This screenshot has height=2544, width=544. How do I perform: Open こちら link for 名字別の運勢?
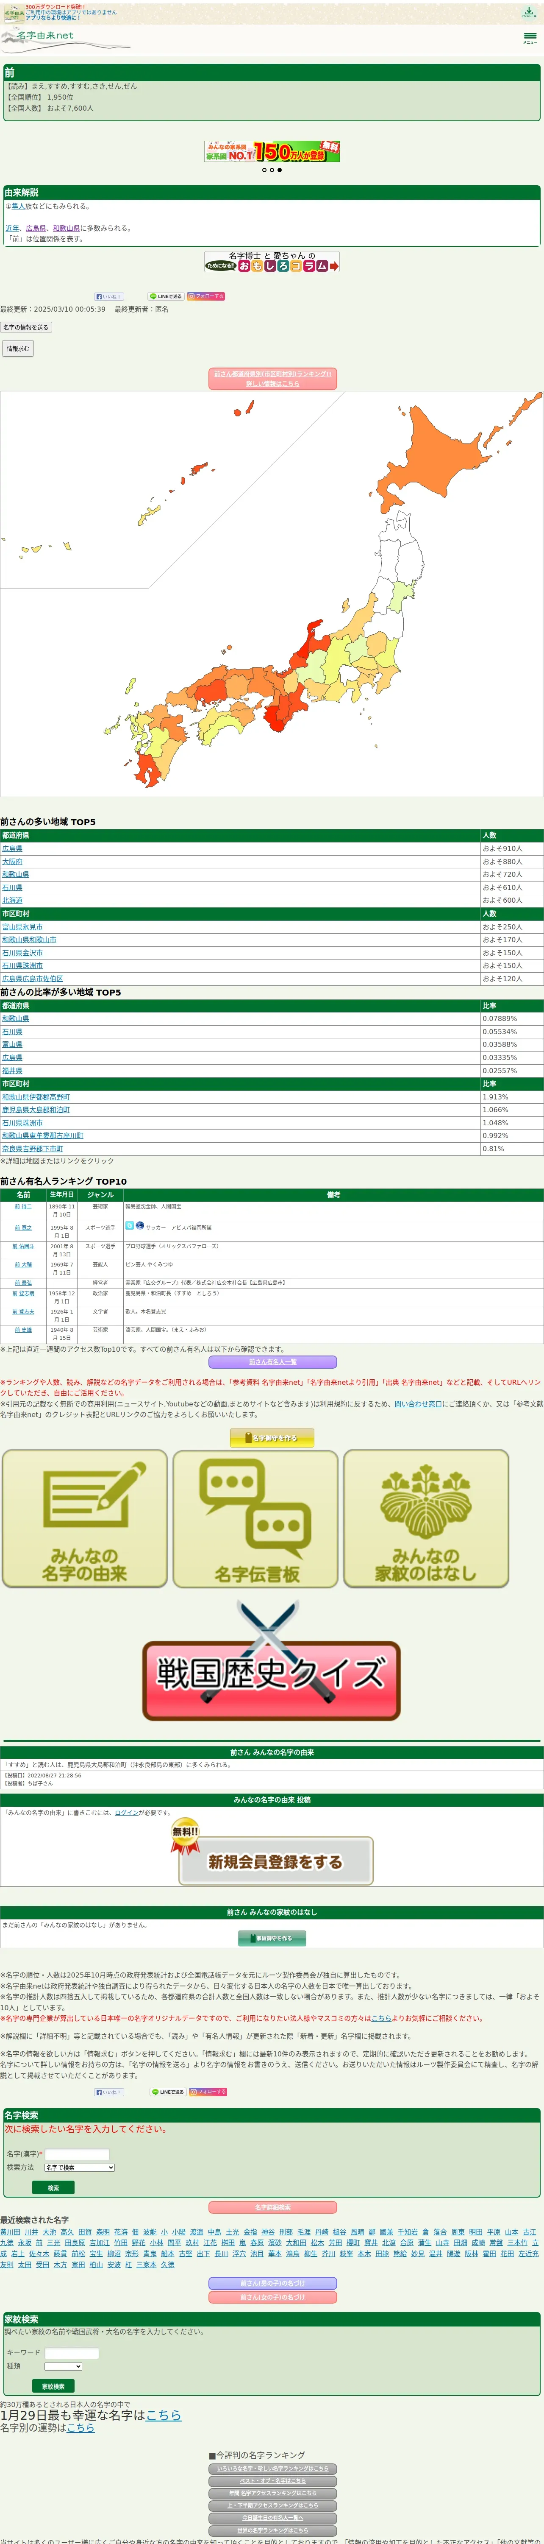[81, 2427]
